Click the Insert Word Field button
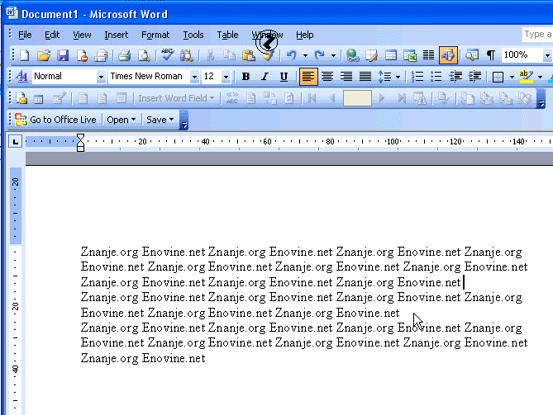553x415 pixels. pos(176,98)
